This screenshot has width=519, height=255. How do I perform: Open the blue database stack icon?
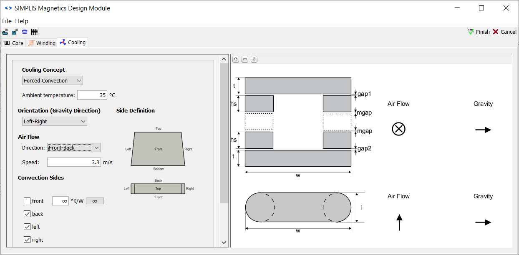(x=25, y=32)
